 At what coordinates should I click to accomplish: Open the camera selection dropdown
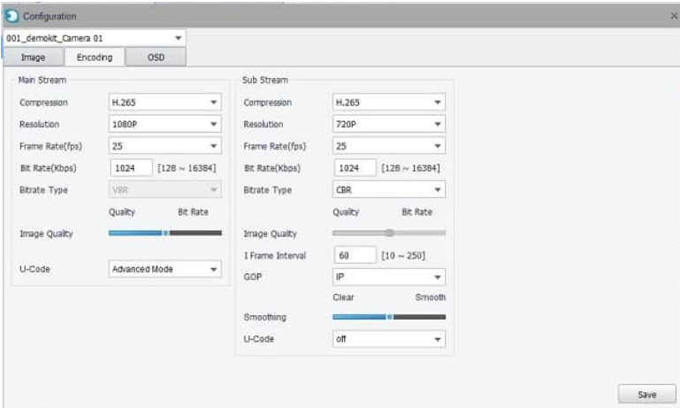(x=95, y=38)
